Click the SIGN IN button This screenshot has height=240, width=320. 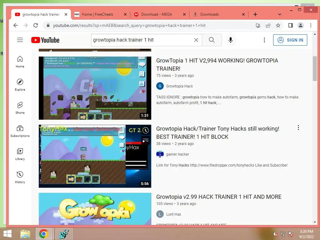pos(290,40)
